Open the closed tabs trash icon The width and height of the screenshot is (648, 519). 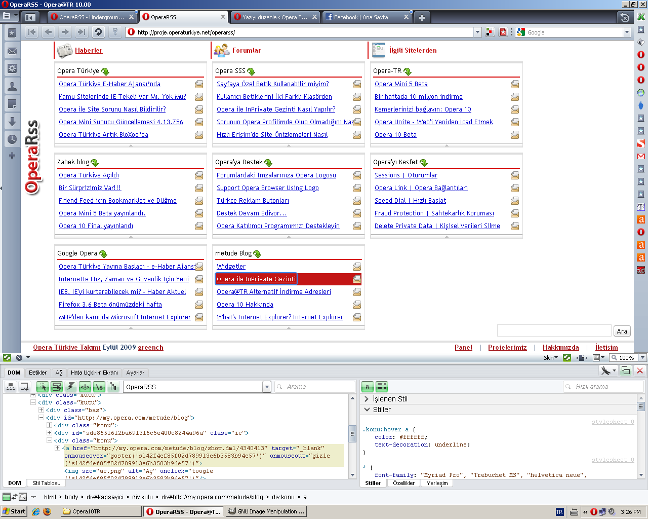(625, 17)
